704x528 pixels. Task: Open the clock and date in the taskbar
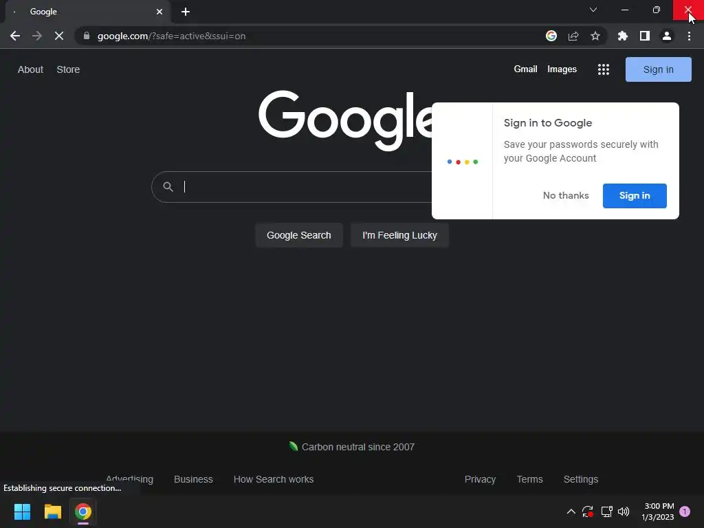click(x=658, y=511)
